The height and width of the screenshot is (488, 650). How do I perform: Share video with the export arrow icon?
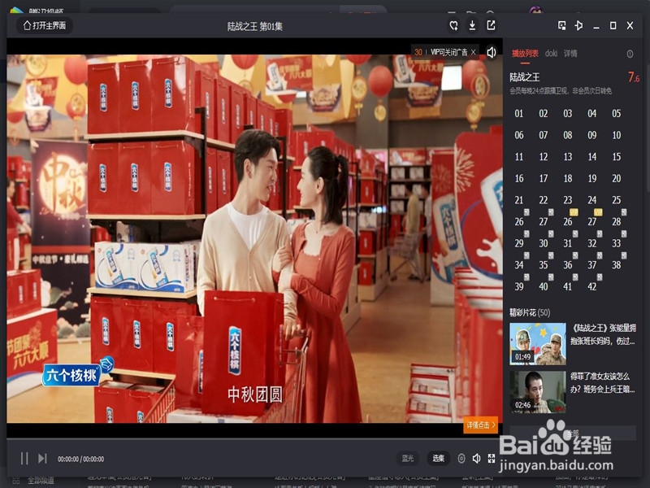pyautogui.click(x=492, y=26)
